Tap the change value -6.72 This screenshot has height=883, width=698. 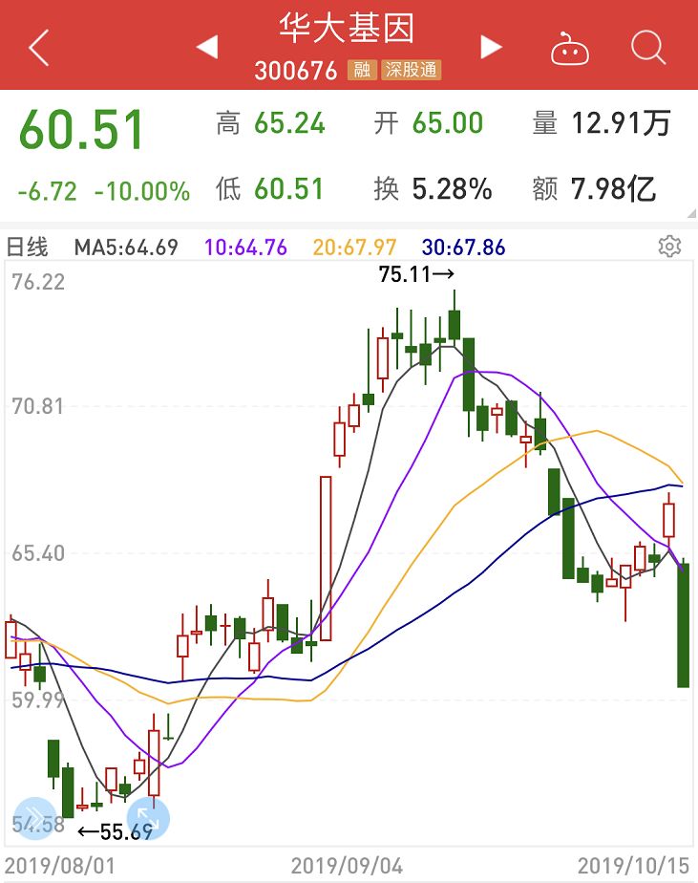coord(48,191)
